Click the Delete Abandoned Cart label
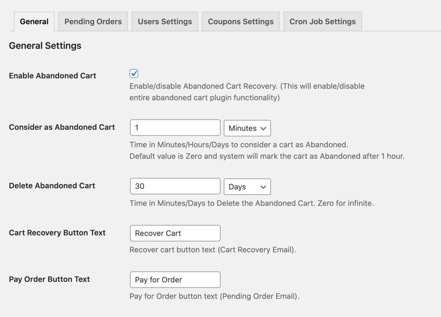This screenshot has height=317, width=441. (52, 186)
